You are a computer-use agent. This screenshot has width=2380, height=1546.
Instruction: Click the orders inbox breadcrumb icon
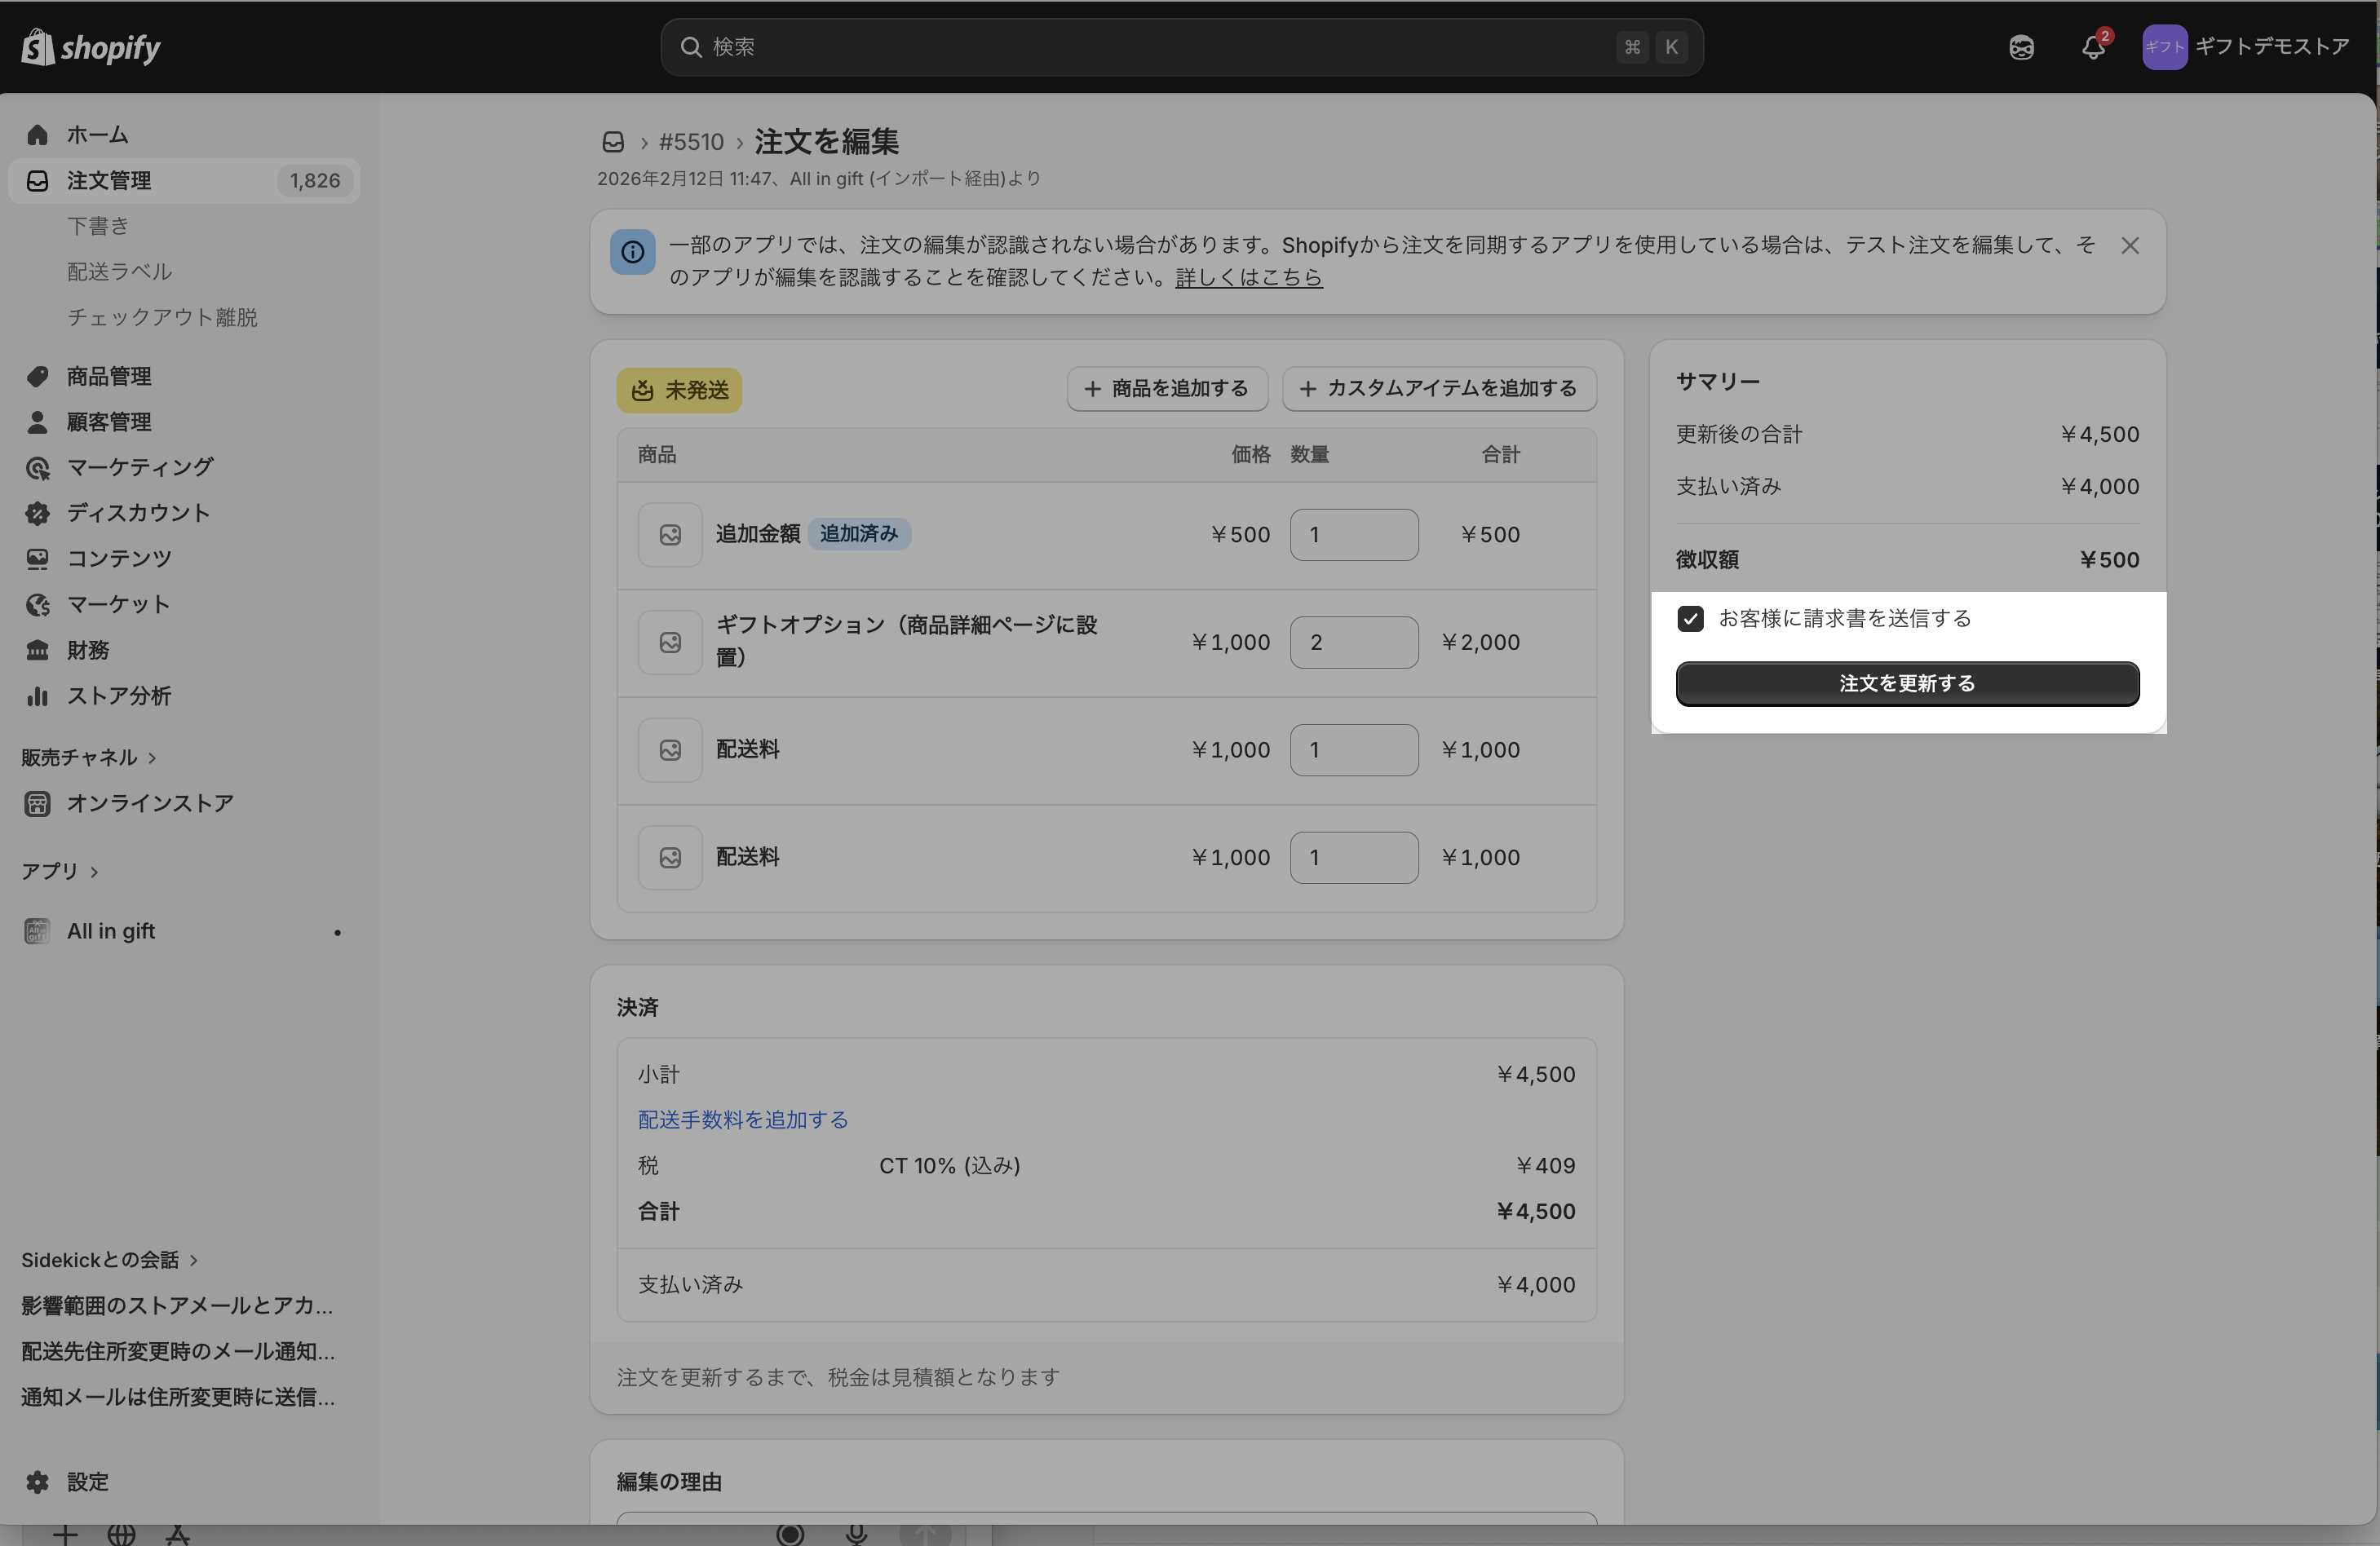pos(613,142)
